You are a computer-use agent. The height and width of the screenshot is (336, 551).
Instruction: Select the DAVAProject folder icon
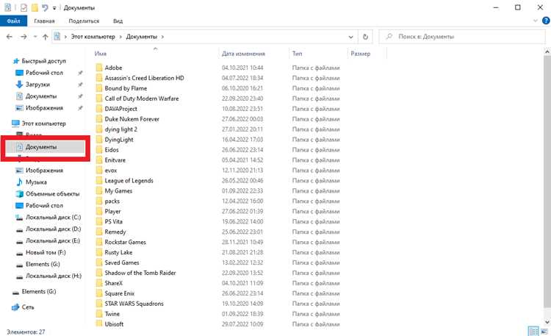coord(99,109)
